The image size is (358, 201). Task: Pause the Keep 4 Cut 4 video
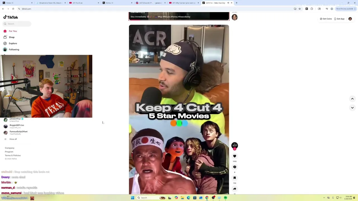[179, 109]
